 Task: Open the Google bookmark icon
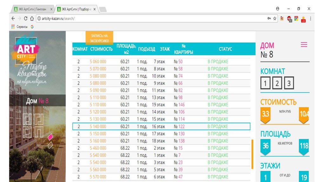click(x=32, y=27)
